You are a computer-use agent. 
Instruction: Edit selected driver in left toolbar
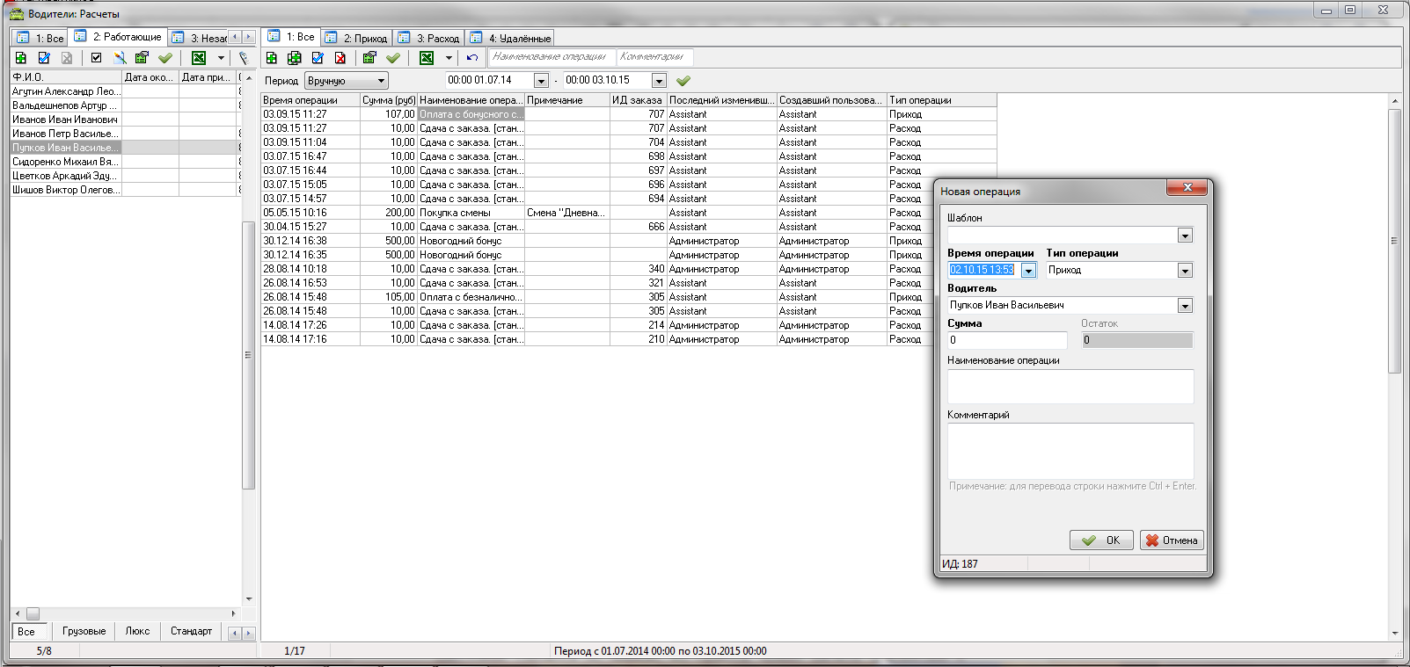point(44,58)
